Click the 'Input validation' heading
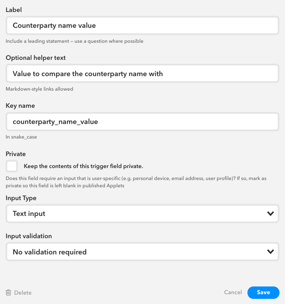 29,236
